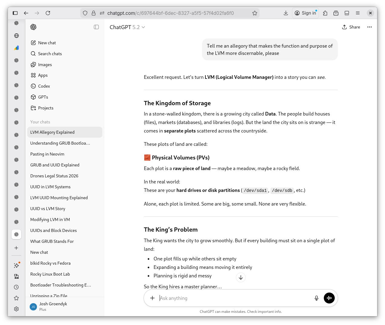Screen dimensions: 385x325
Task: Click the Share button
Action: click(351, 27)
